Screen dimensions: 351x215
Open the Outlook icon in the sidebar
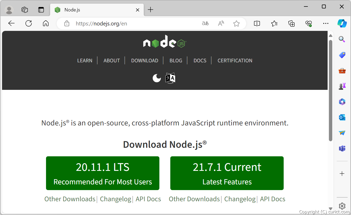pyautogui.click(x=342, y=117)
